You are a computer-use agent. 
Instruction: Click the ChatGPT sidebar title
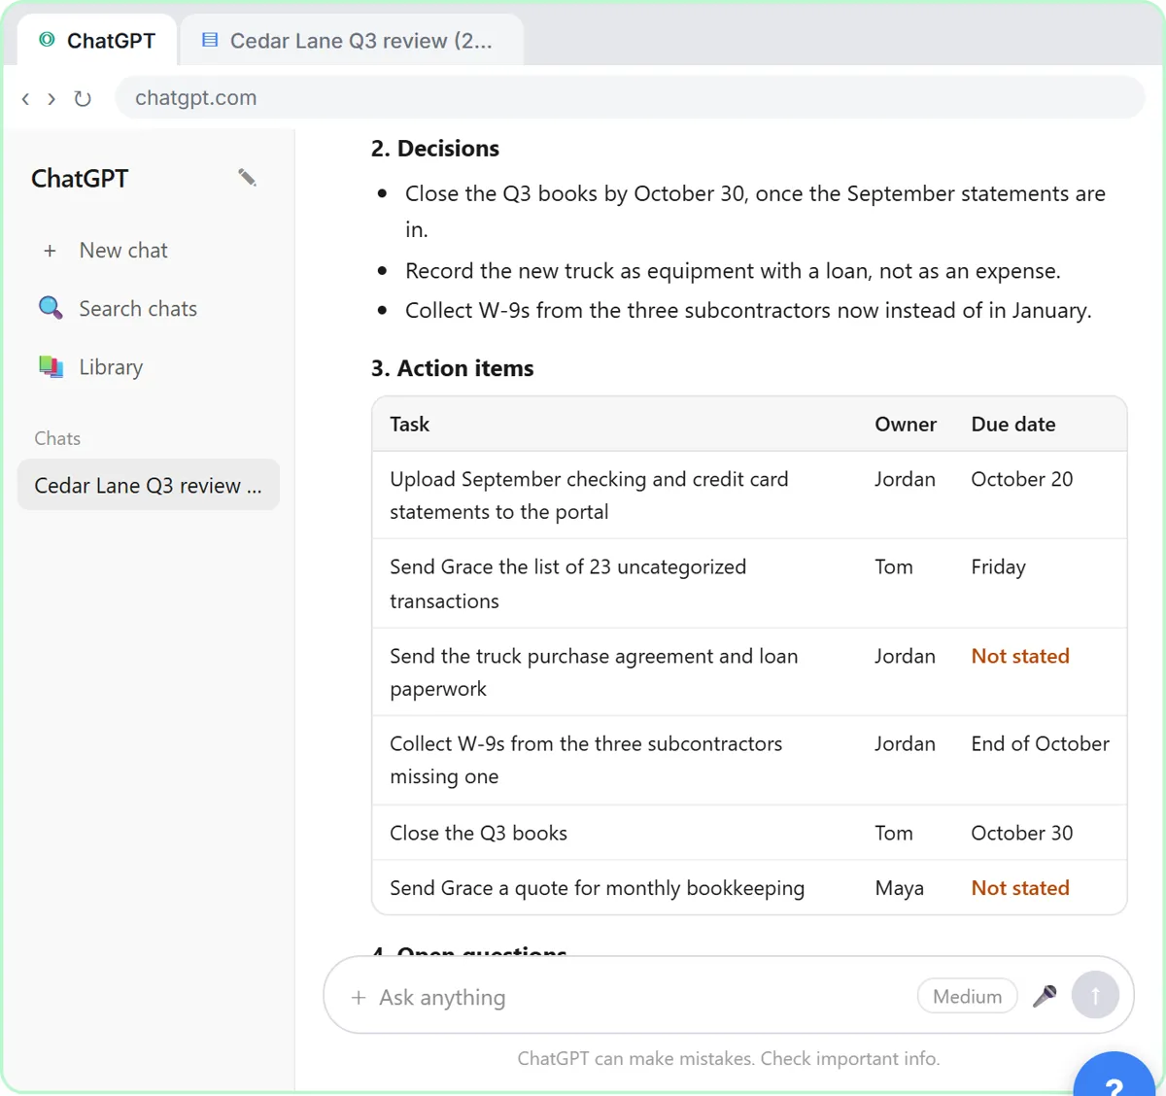80,179
